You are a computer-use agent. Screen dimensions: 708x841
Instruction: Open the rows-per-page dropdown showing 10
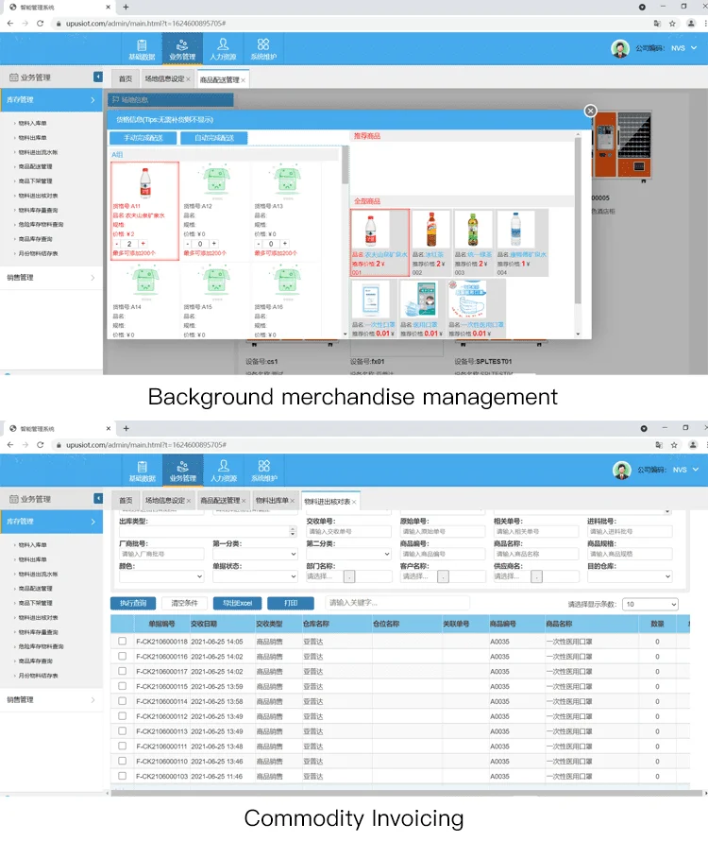(x=650, y=604)
